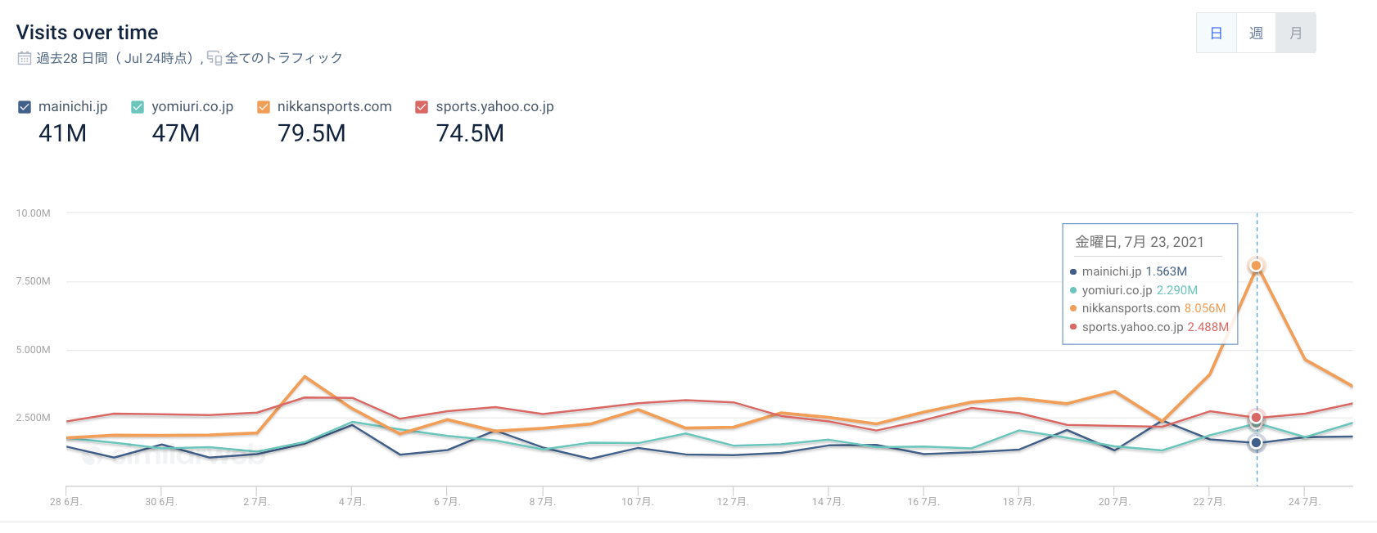The image size is (1377, 533).
Task: Click the calendar icon beside the date range
Action: (25, 58)
